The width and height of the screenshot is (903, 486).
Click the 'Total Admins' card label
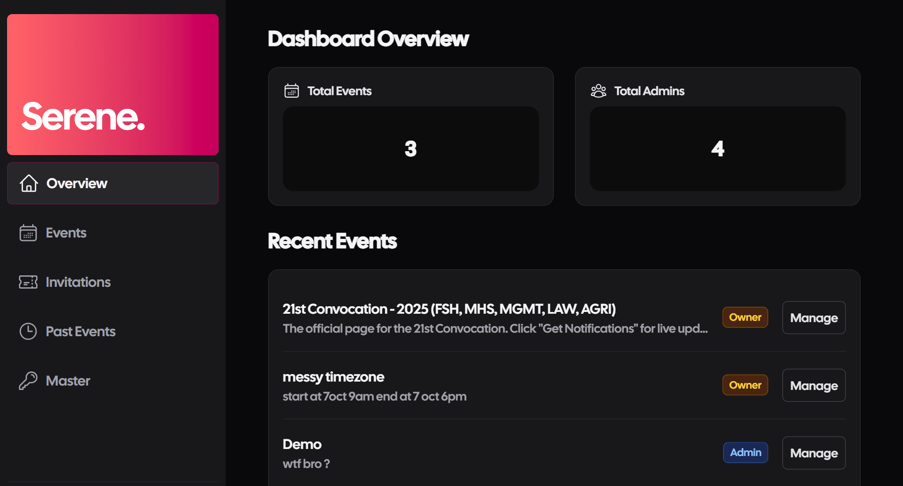(649, 91)
